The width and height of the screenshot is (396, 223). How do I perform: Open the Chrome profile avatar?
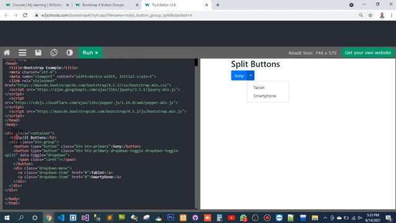pyautogui.click(x=382, y=15)
